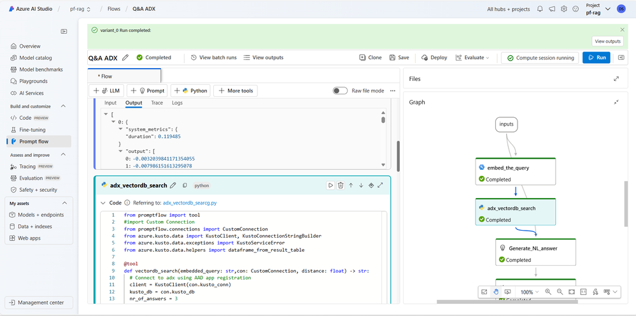Expand the Evaluate dropdown
Screen dimensions: 636x316
click(472, 57)
